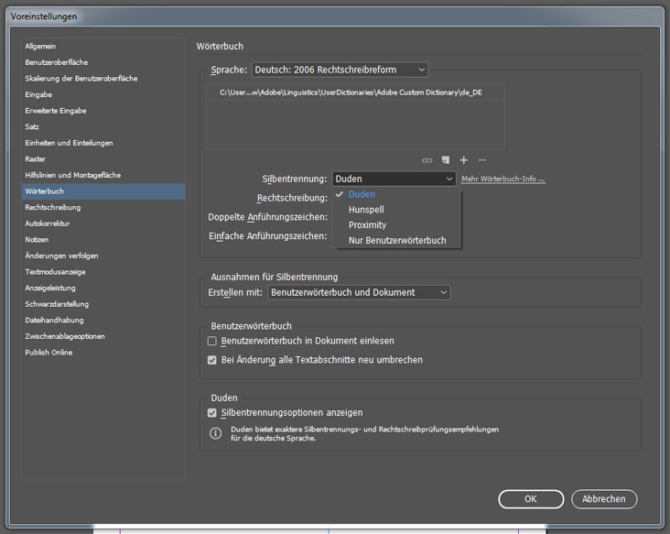Remove the dictionary with the minus icon

point(482,160)
